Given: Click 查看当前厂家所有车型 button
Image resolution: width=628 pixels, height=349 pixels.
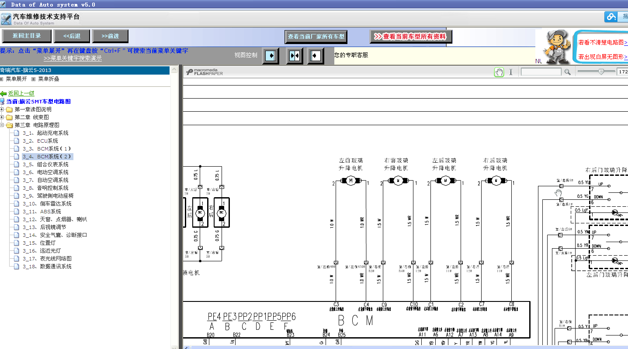Looking at the screenshot, I should pos(316,37).
